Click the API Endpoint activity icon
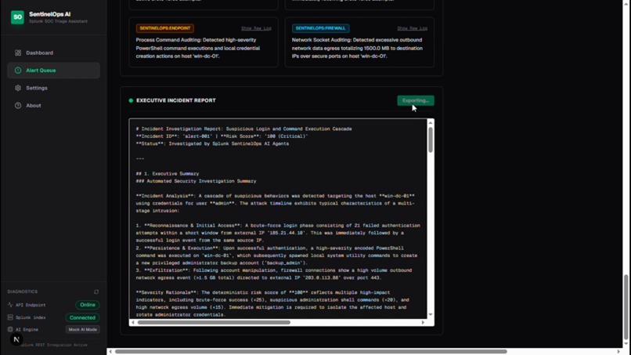This screenshot has height=355, width=631. [10, 305]
